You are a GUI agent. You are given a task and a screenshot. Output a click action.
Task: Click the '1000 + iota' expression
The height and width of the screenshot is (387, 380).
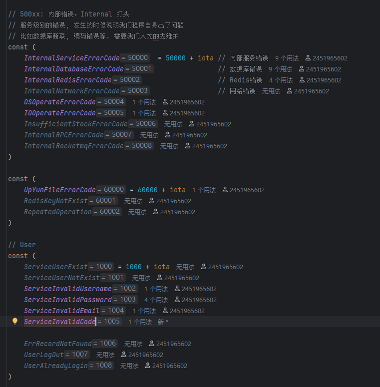[x=148, y=267]
